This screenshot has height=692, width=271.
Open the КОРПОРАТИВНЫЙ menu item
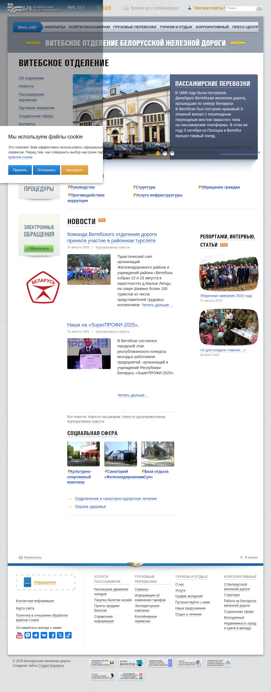coord(212,27)
